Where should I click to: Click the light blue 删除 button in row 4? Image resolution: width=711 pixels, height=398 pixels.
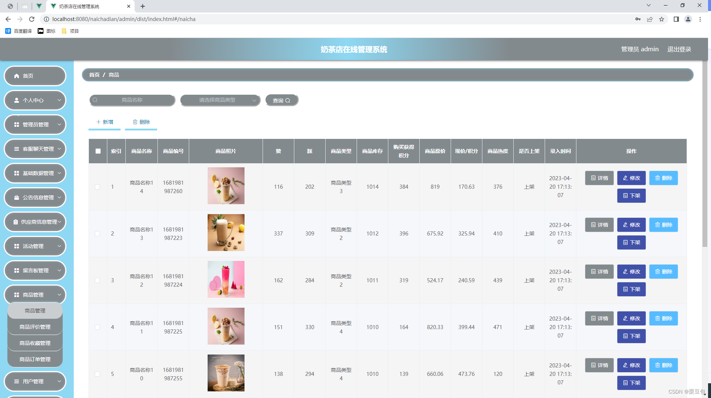pyautogui.click(x=663, y=318)
